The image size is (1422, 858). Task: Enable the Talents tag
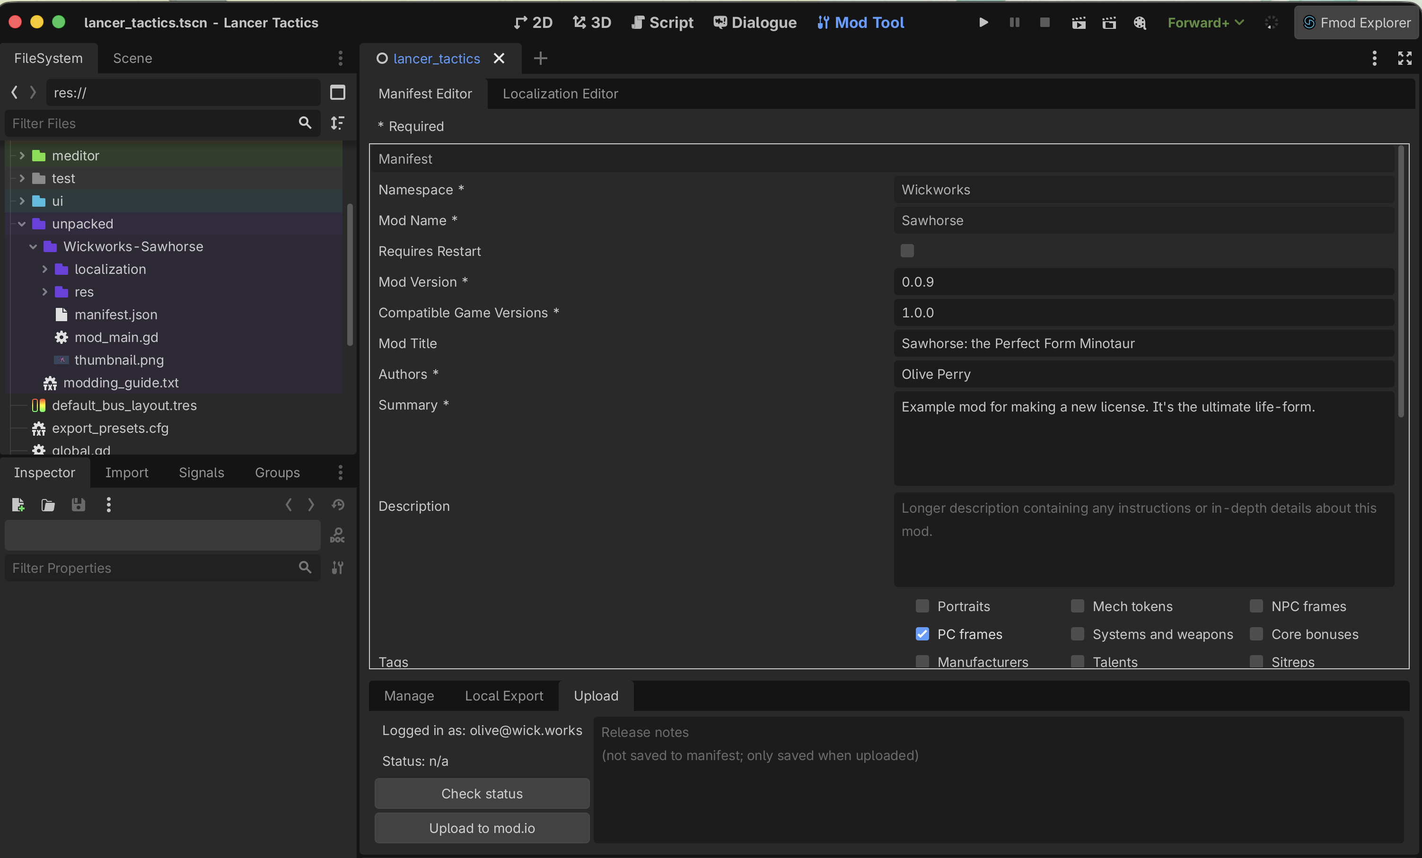coord(1078,661)
